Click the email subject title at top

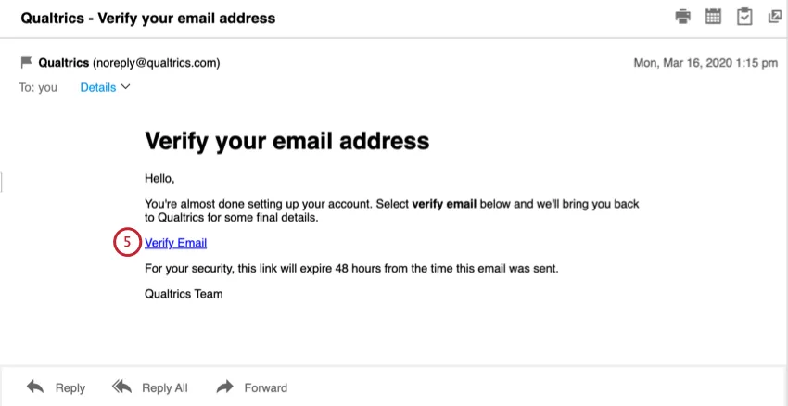click(x=148, y=18)
